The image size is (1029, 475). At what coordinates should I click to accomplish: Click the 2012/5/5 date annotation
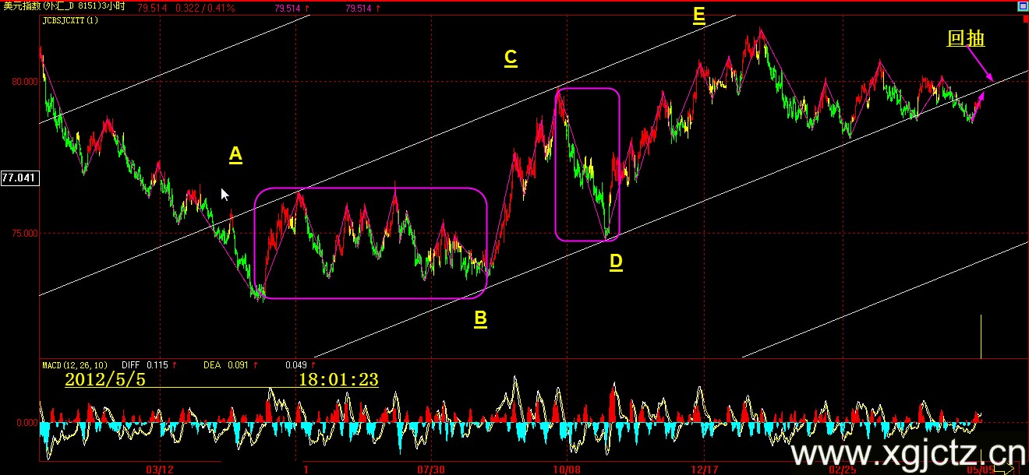tap(104, 379)
